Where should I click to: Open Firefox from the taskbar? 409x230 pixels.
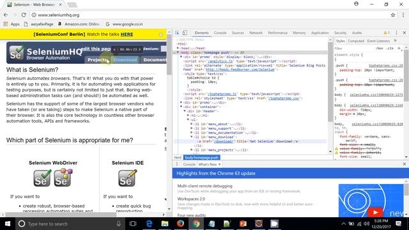click(x=180, y=224)
